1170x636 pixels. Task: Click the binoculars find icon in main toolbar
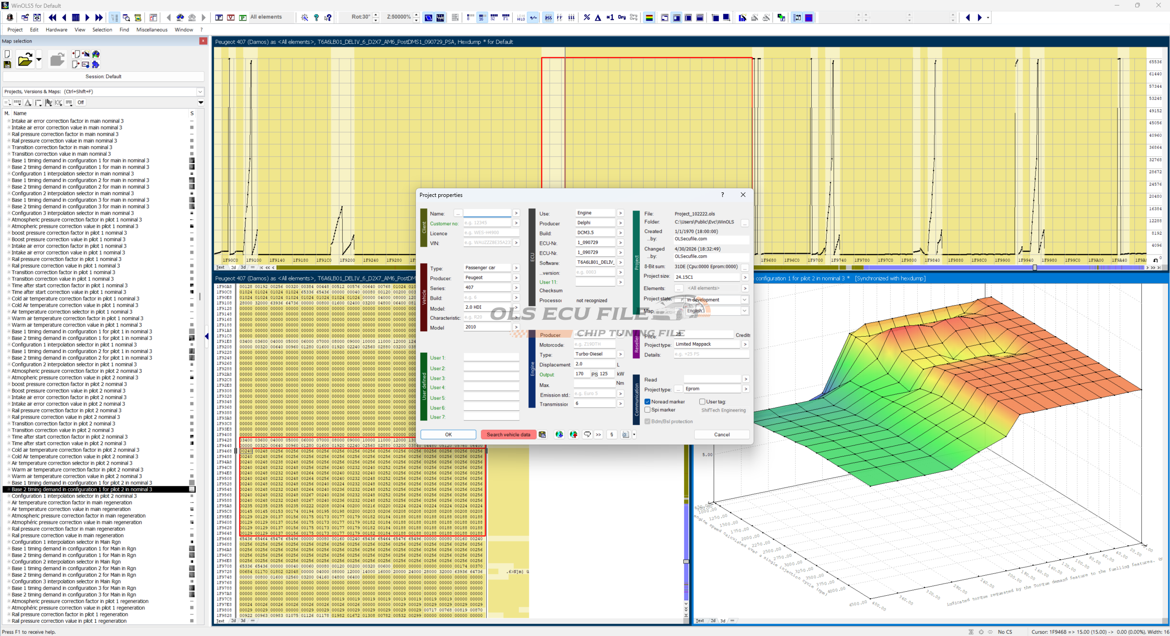point(180,17)
